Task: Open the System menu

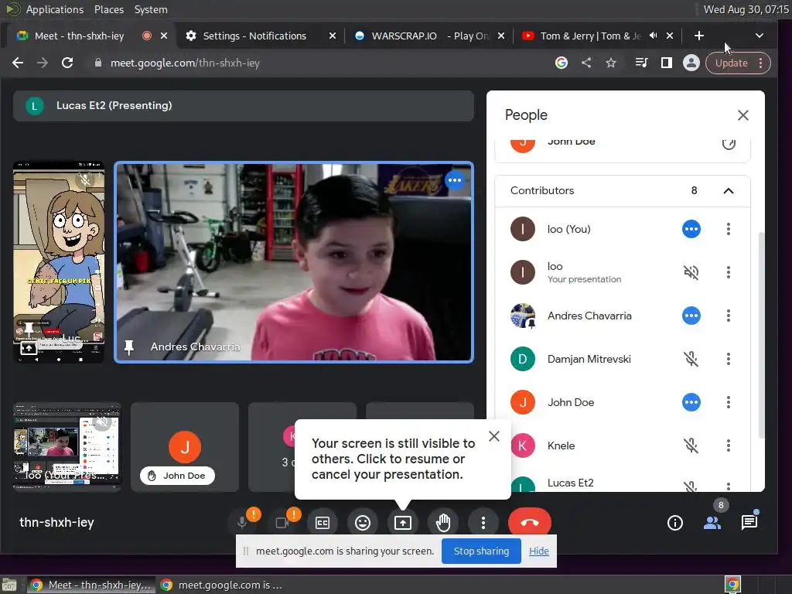Action: [x=151, y=9]
